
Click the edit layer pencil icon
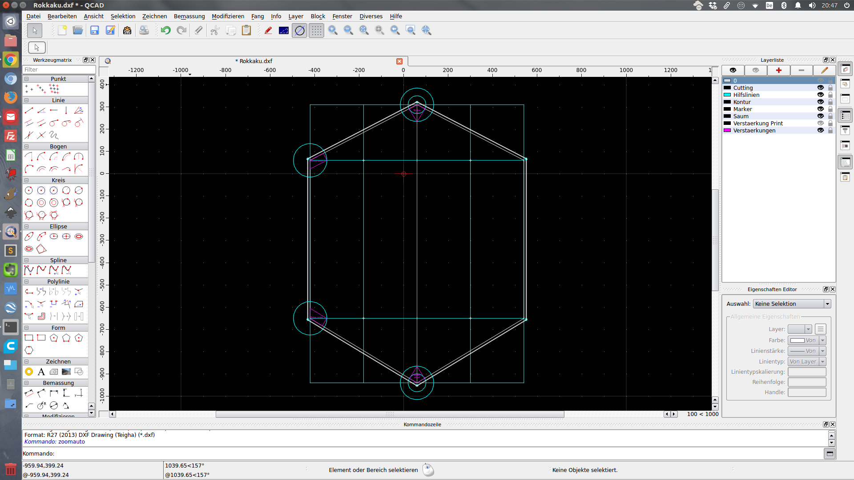tap(824, 70)
